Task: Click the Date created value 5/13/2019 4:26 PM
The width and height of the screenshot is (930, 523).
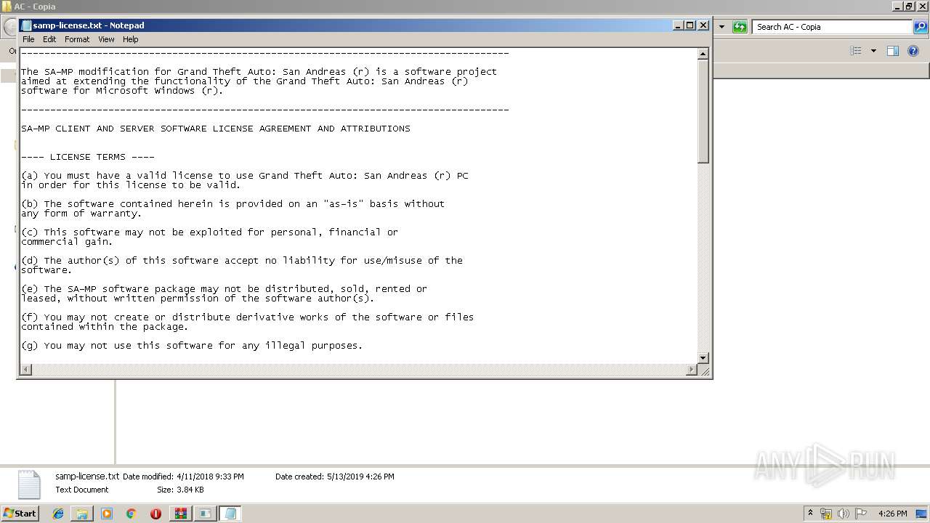Action: point(360,477)
